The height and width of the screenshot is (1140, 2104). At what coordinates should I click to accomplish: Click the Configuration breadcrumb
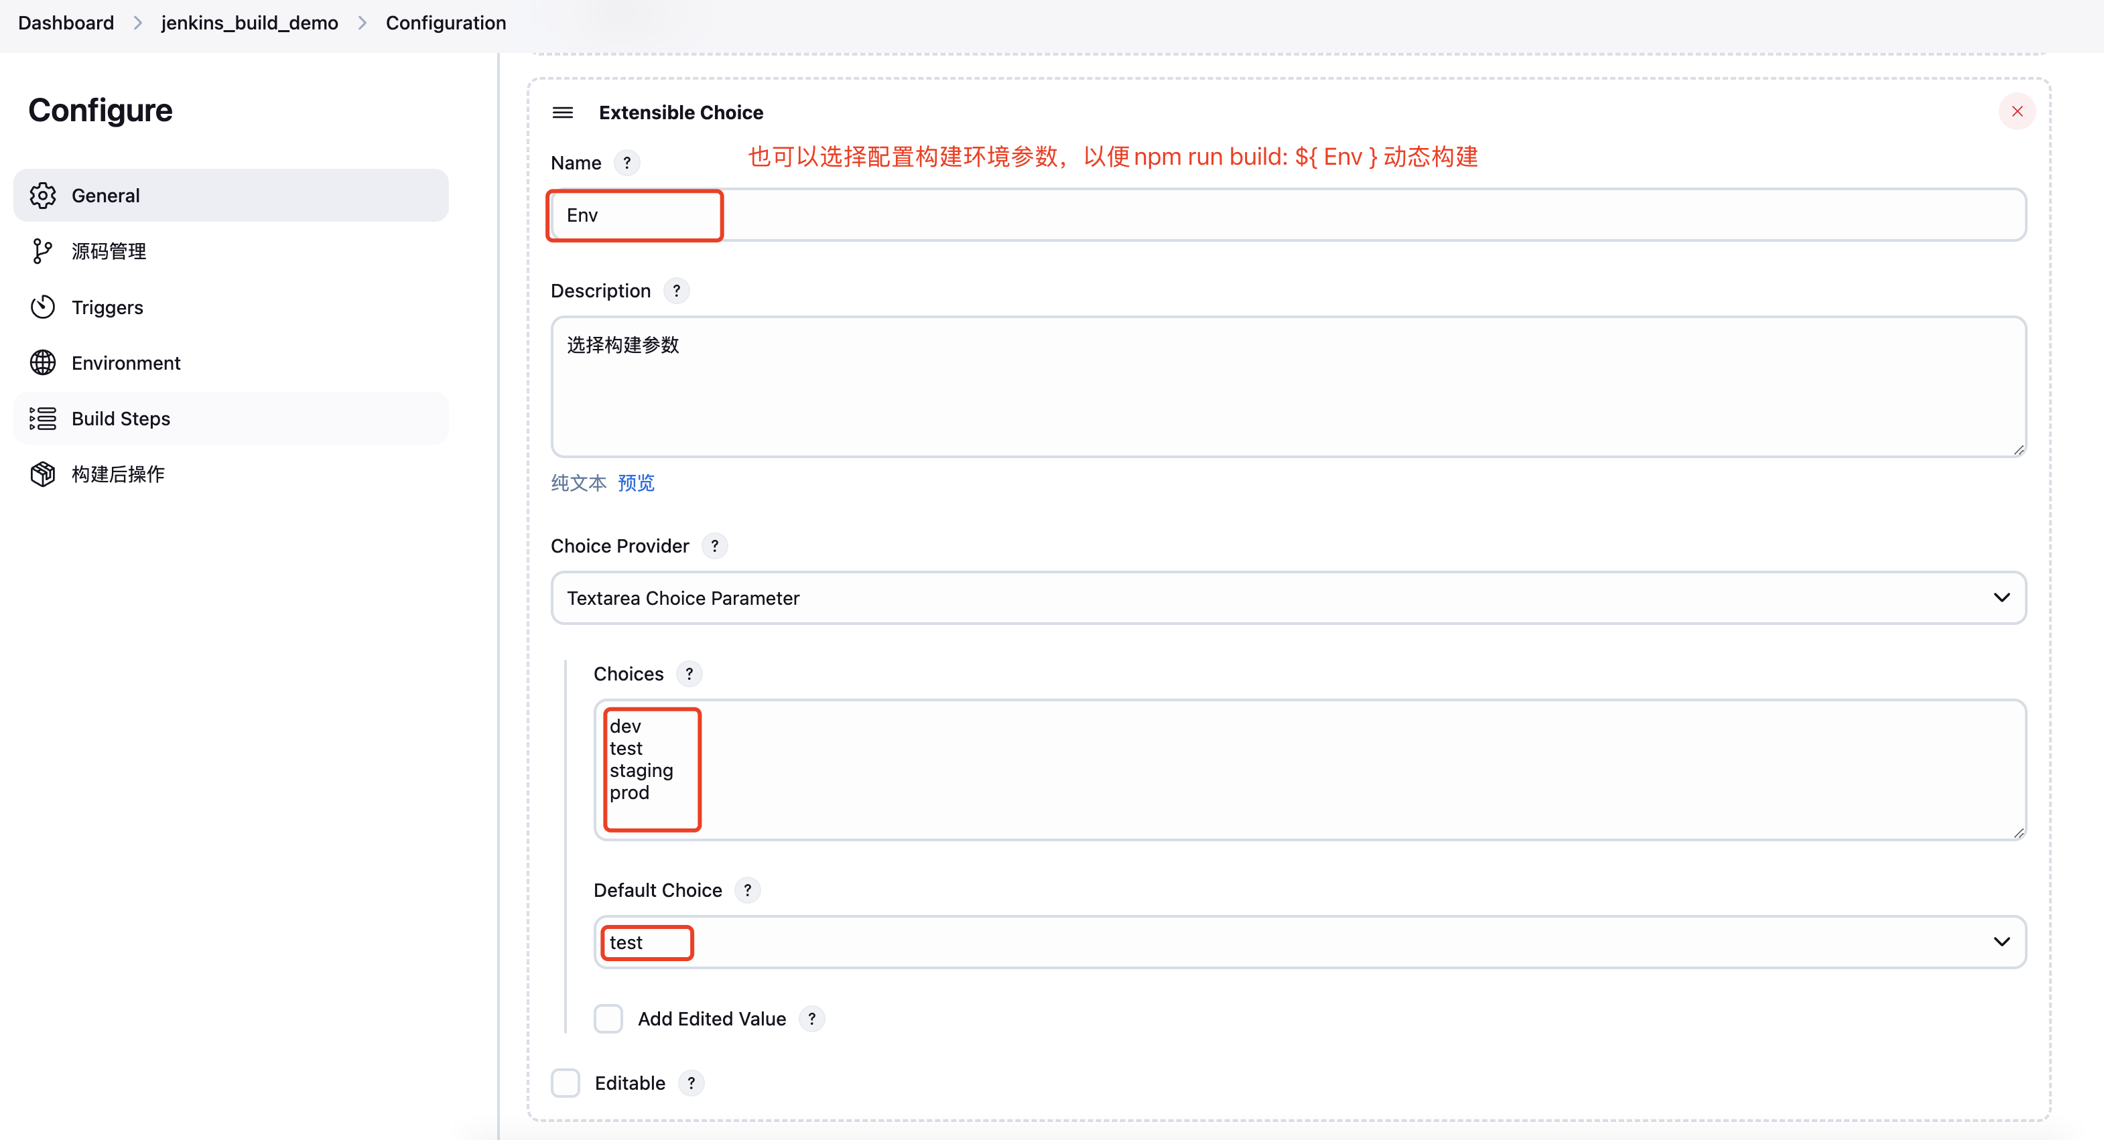click(446, 23)
